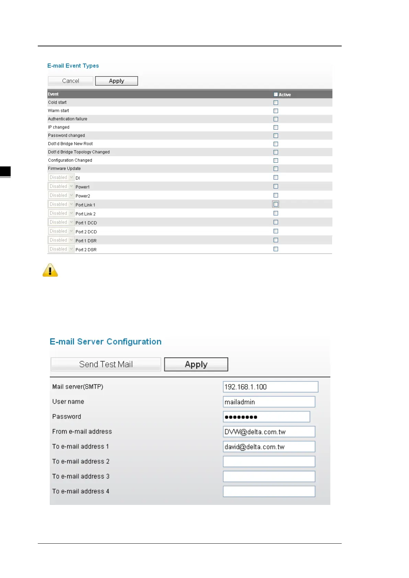Viewport: 409px width, 578px height.
Task: Check Password changed event
Action: click(x=276, y=136)
